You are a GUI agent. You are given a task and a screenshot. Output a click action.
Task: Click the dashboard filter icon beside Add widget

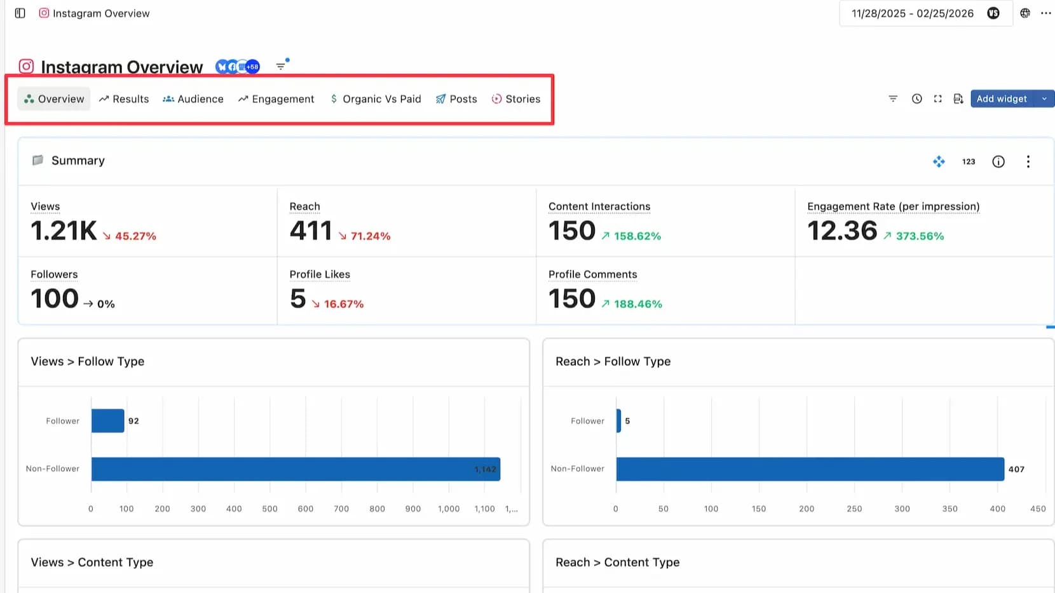click(893, 99)
